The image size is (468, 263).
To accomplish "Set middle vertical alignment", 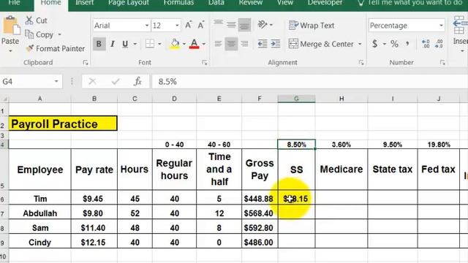I will click(x=231, y=24).
